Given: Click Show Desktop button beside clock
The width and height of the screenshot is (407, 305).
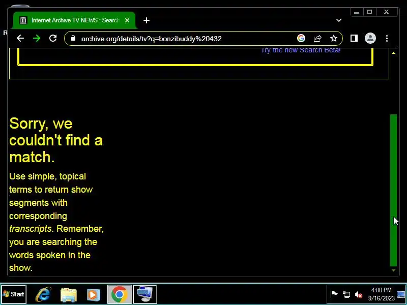Looking at the screenshot, I should [401, 294].
